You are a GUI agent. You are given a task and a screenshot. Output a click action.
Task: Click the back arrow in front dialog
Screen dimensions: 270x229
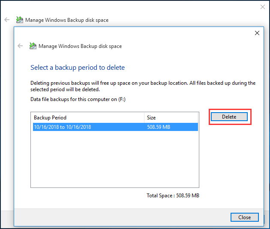[20, 46]
